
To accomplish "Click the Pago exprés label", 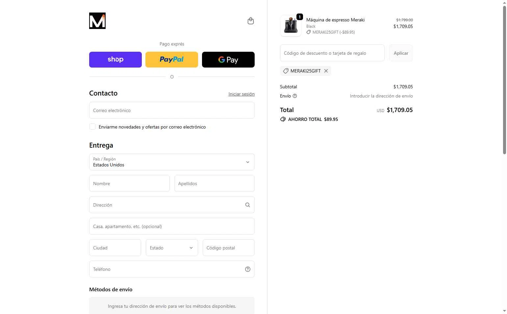I will coord(172,44).
